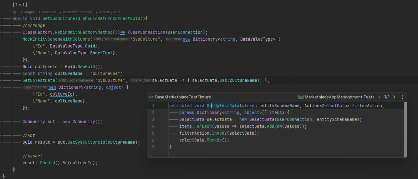Click the //Assert comment

[x=33, y=156]
